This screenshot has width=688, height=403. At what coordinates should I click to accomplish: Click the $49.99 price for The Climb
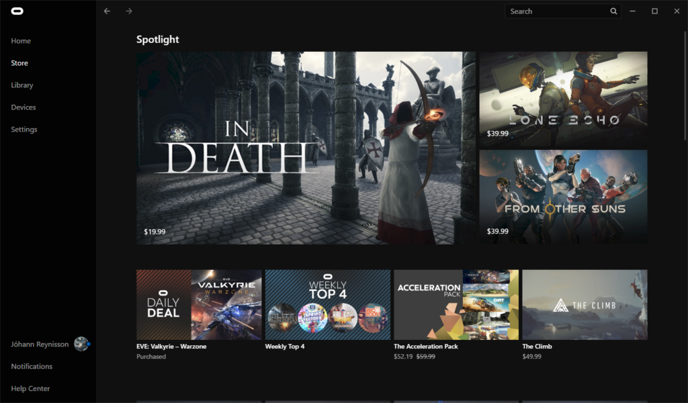tap(532, 357)
